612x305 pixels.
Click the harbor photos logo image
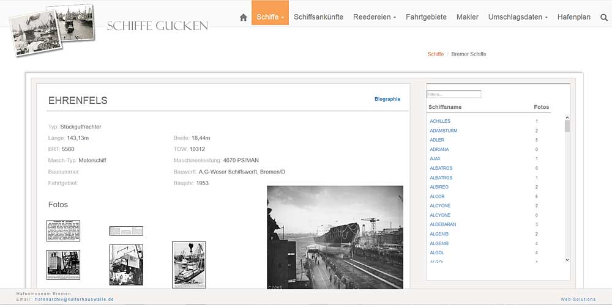click(x=52, y=29)
